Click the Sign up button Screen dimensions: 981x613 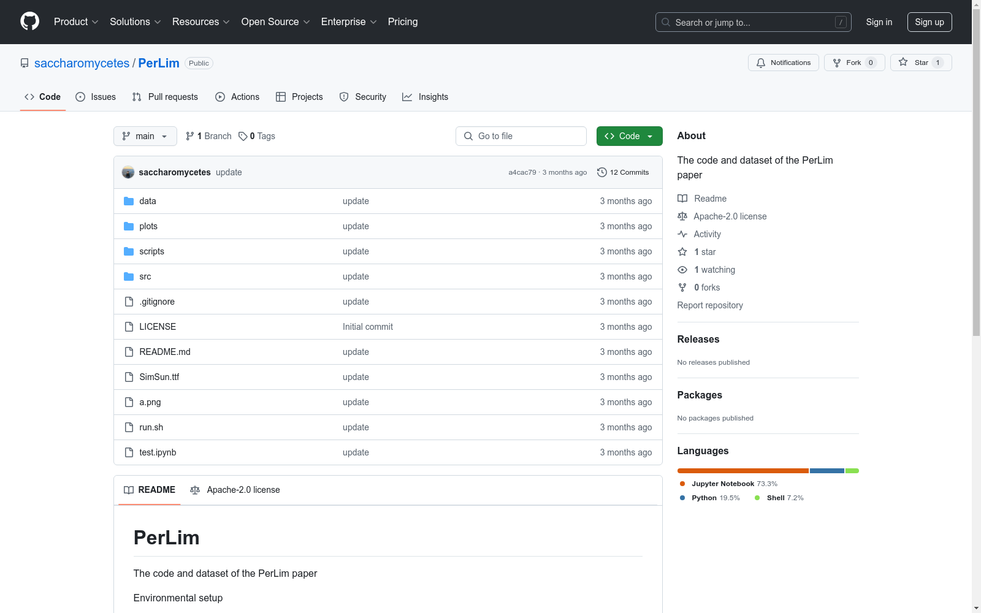pyautogui.click(x=929, y=22)
